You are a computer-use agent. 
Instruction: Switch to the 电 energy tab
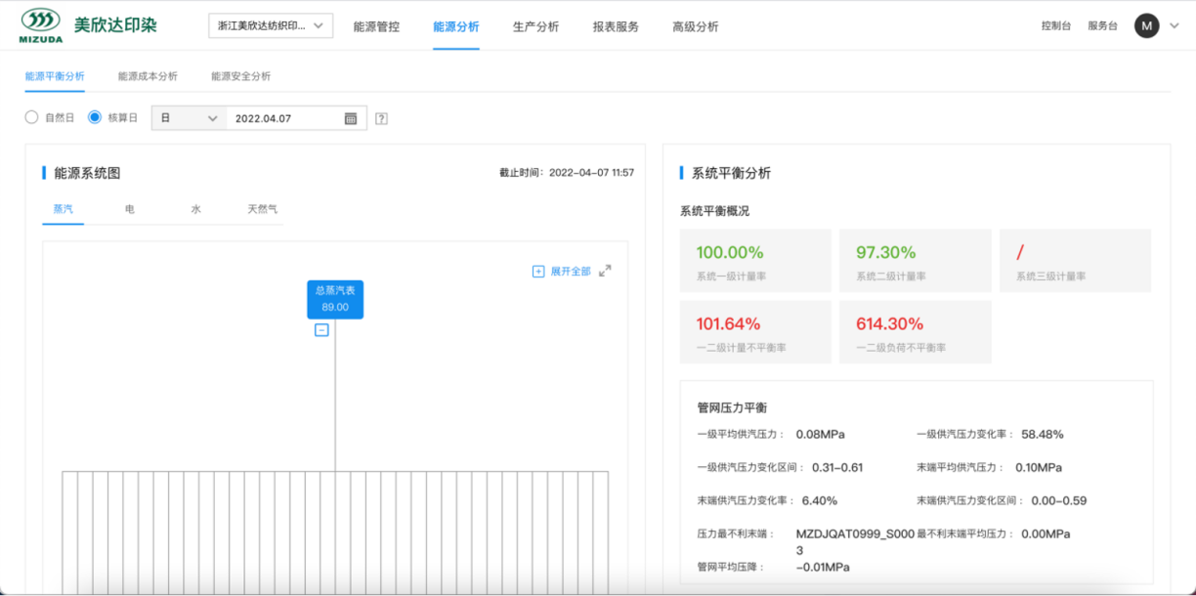tap(130, 209)
